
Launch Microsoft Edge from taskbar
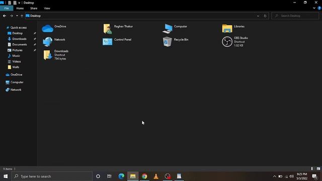121,176
